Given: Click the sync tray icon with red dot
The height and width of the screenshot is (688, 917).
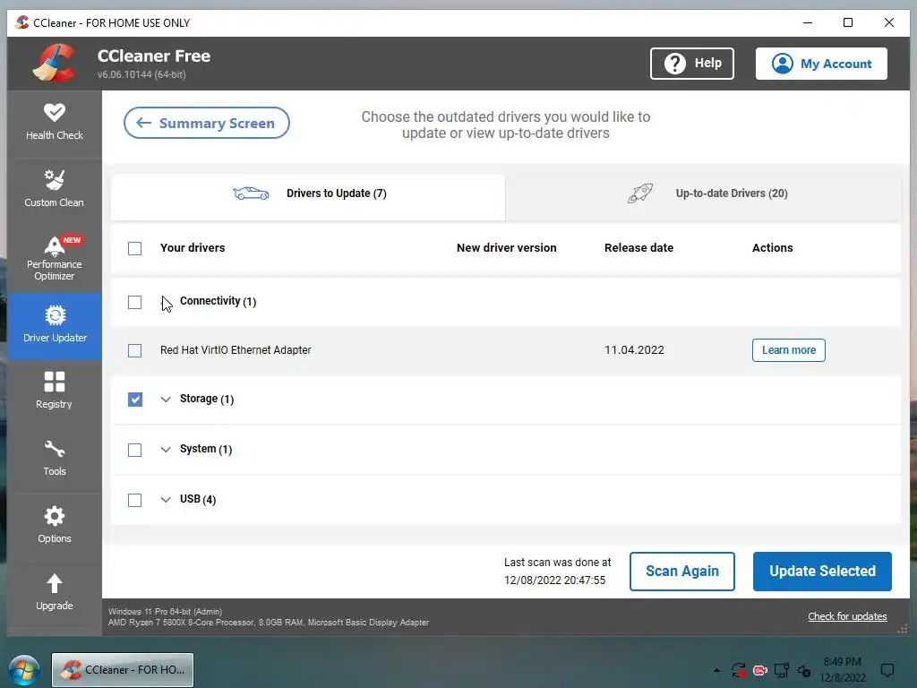Looking at the screenshot, I should [738, 670].
